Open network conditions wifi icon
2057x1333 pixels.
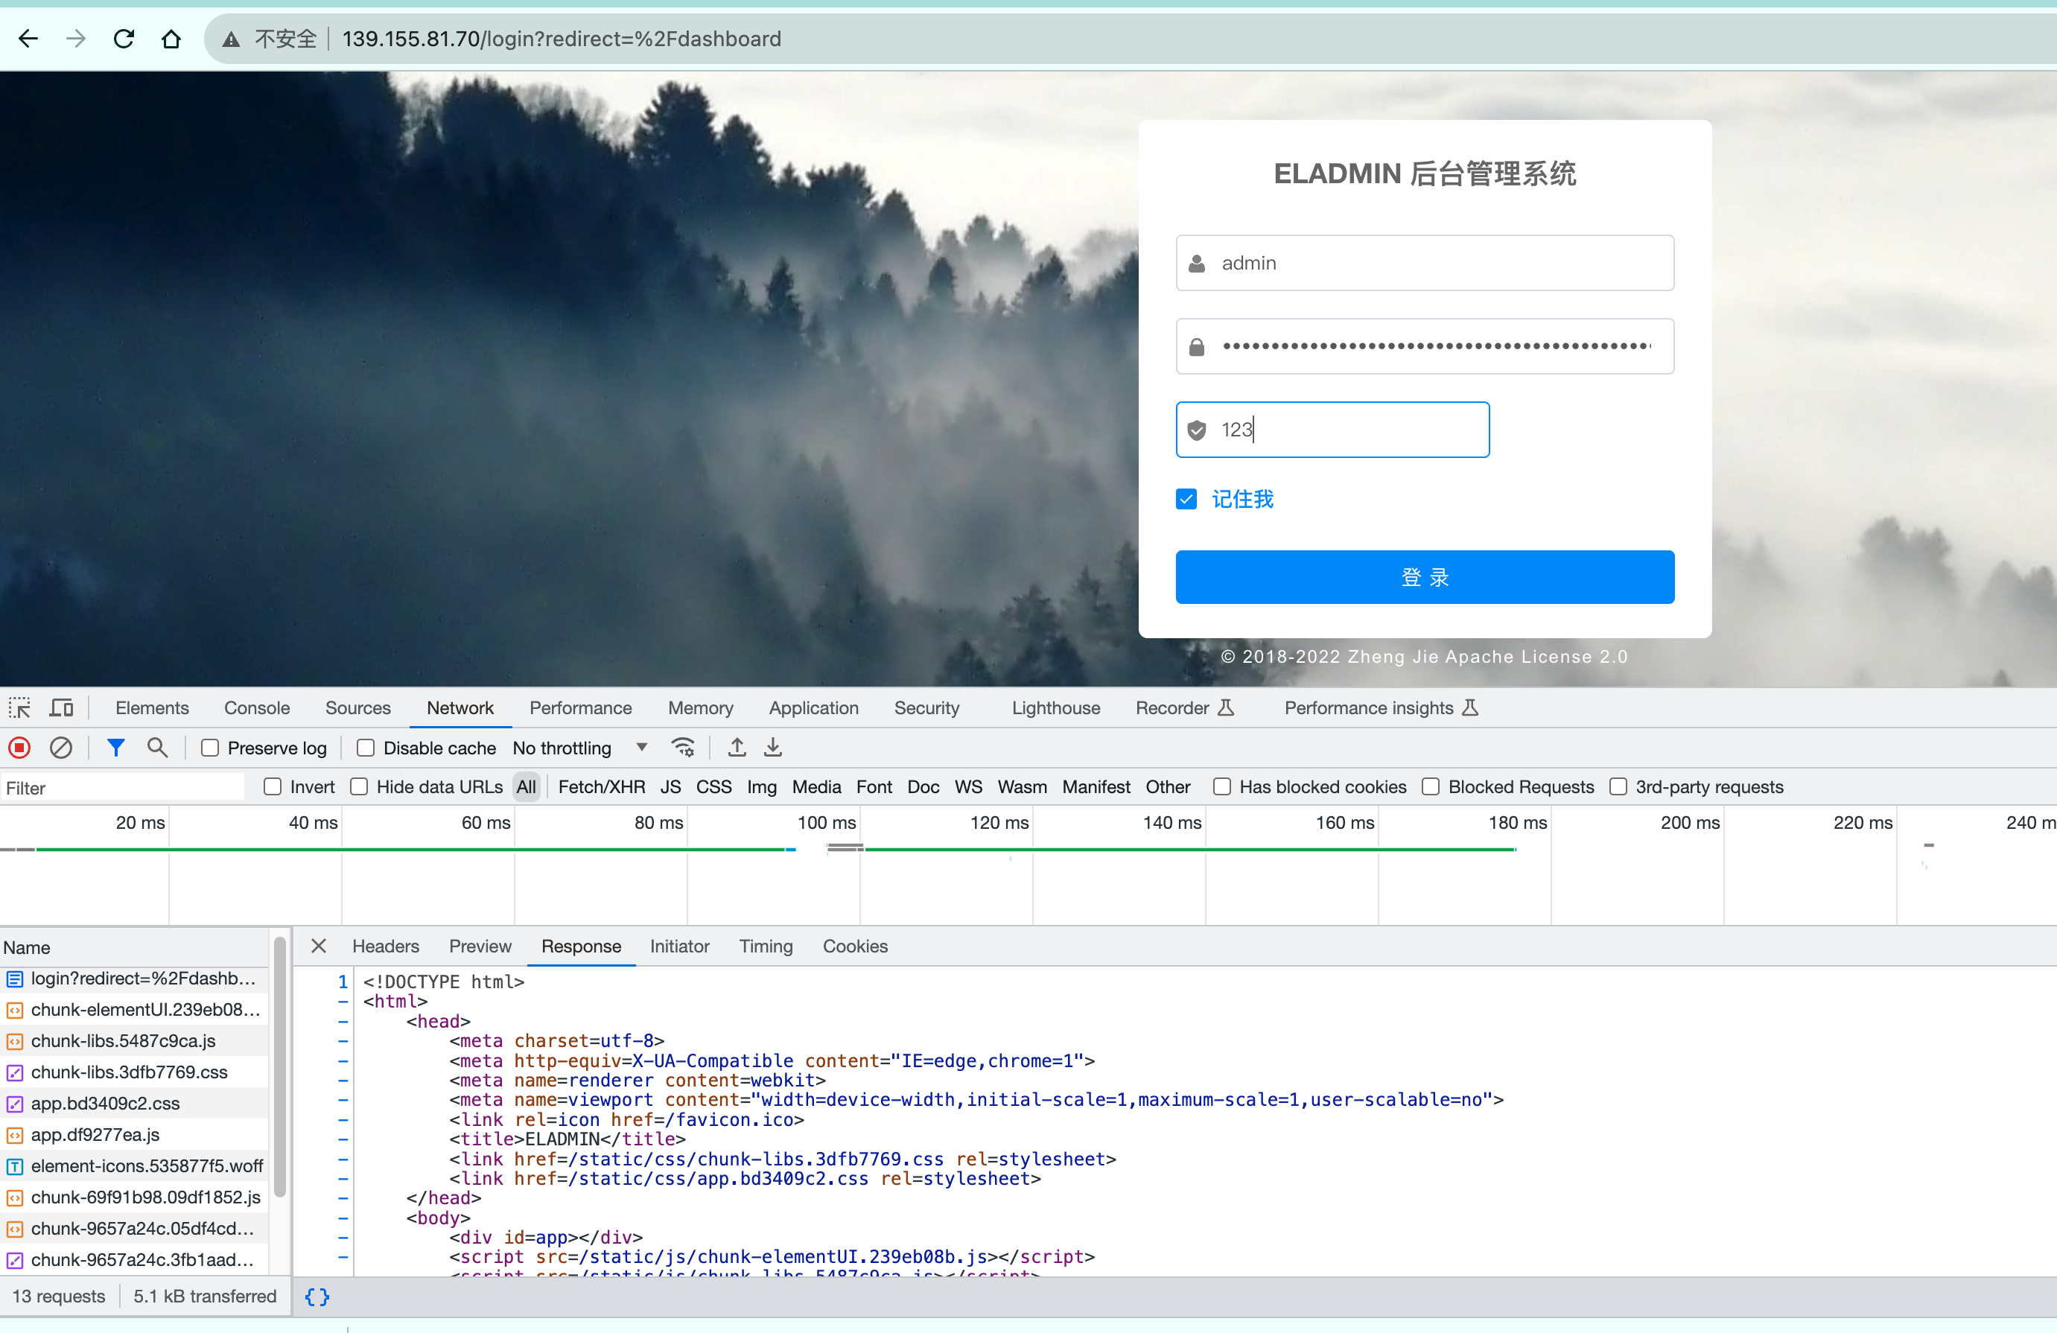pyautogui.click(x=683, y=748)
